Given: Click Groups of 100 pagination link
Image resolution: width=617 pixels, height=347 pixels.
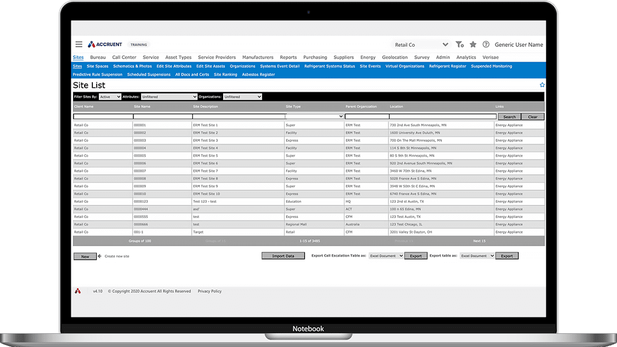Looking at the screenshot, I should tap(140, 241).
